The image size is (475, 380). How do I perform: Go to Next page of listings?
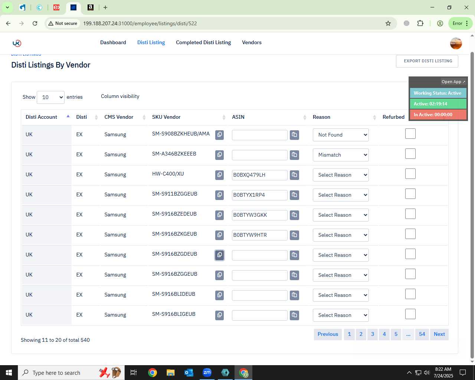439,334
